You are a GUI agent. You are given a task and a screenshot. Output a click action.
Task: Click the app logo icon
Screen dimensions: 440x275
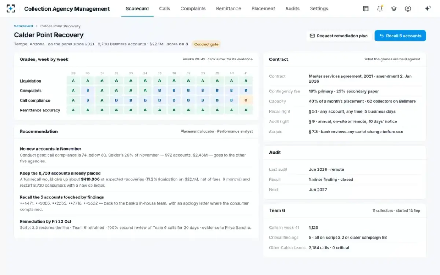pos(11,8)
